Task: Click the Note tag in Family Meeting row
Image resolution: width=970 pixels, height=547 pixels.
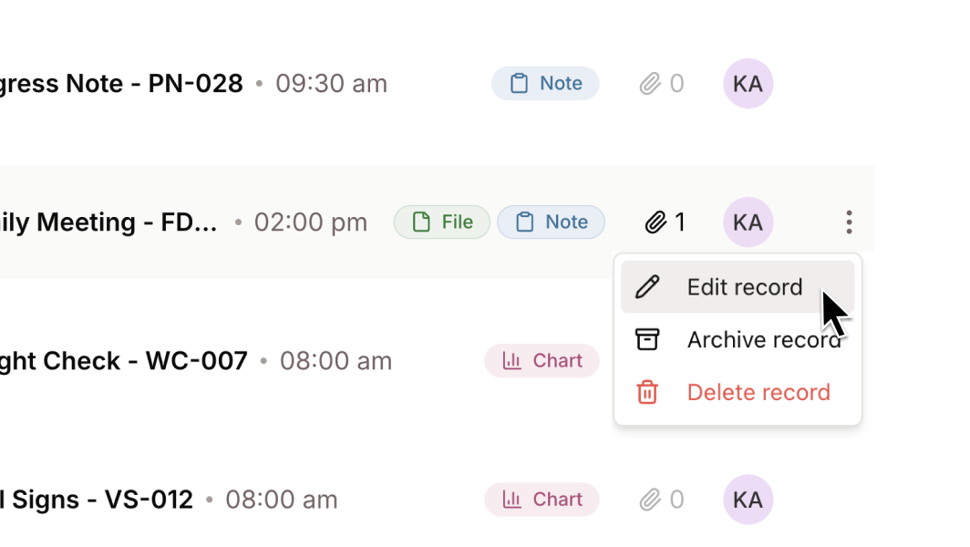Action: 551,222
